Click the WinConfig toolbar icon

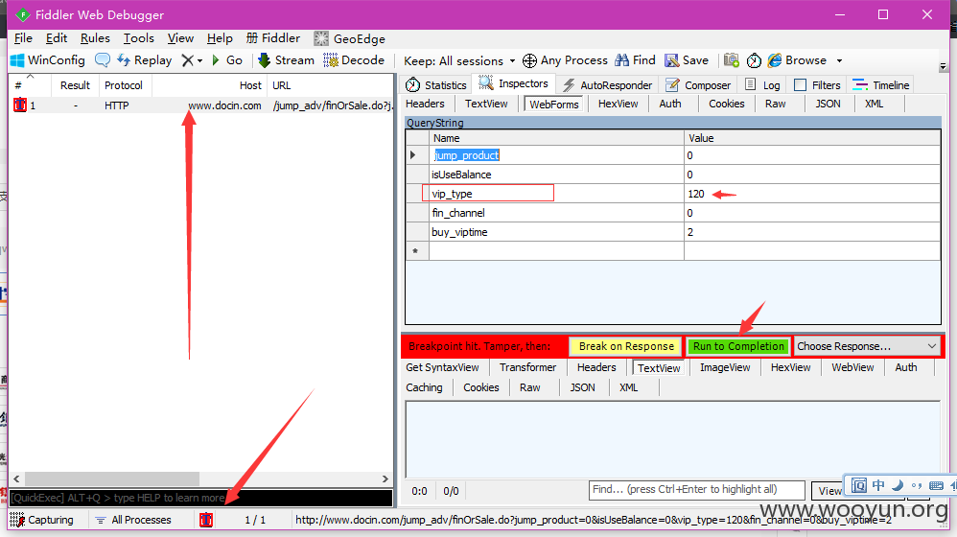[x=17, y=60]
